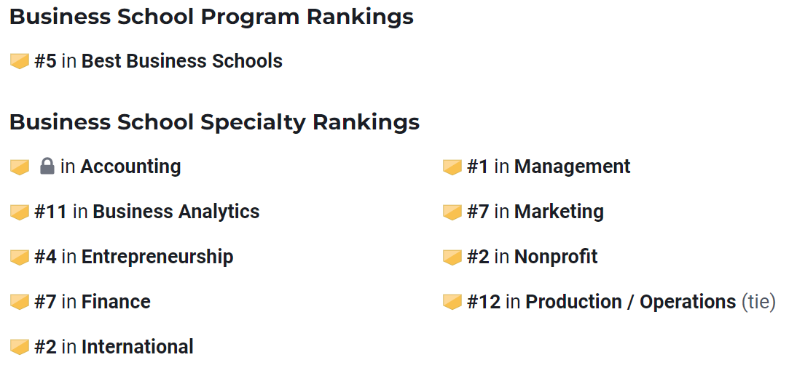Open the Accounting specialty ranking link

[130, 166]
